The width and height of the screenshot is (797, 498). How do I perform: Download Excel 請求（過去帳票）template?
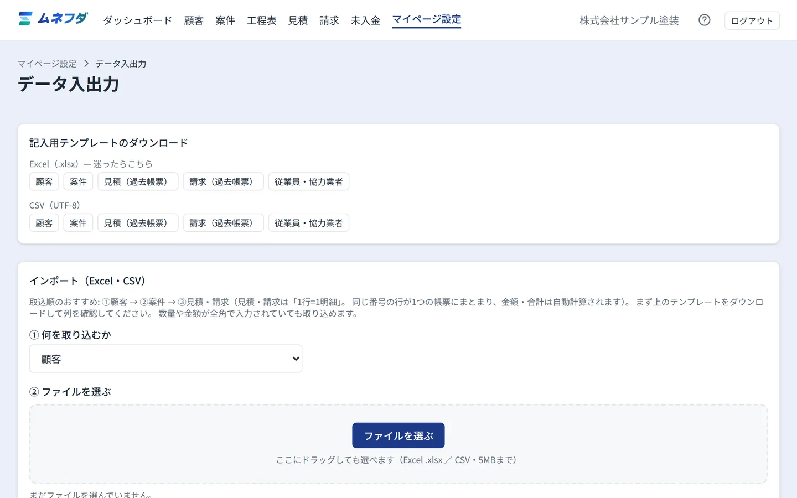pyautogui.click(x=223, y=181)
